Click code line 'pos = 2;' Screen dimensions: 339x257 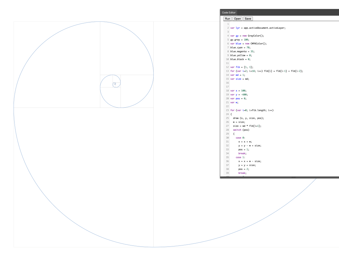coord(244,169)
